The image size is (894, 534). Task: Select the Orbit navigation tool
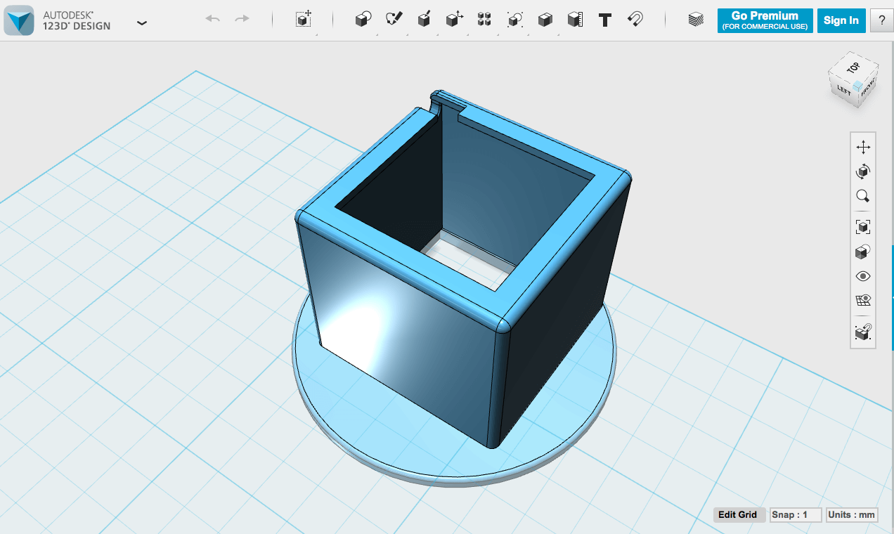863,171
